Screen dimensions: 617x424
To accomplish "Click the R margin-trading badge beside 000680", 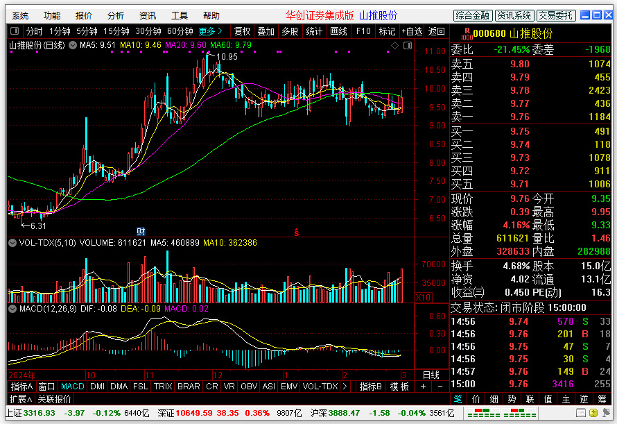I will click(x=467, y=33).
